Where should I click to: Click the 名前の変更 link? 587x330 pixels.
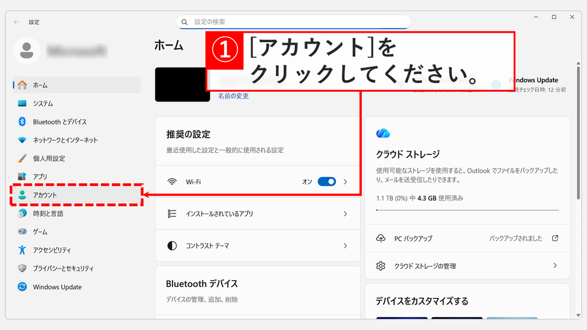pos(234,96)
